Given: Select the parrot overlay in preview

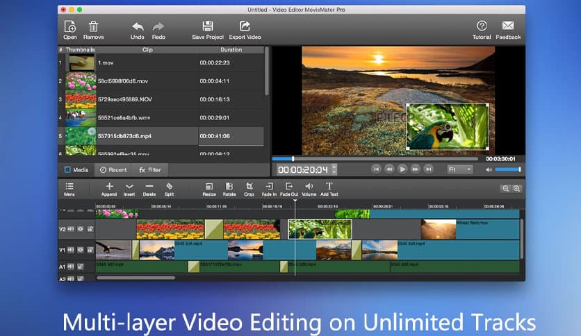Looking at the screenshot, I should (x=448, y=126).
